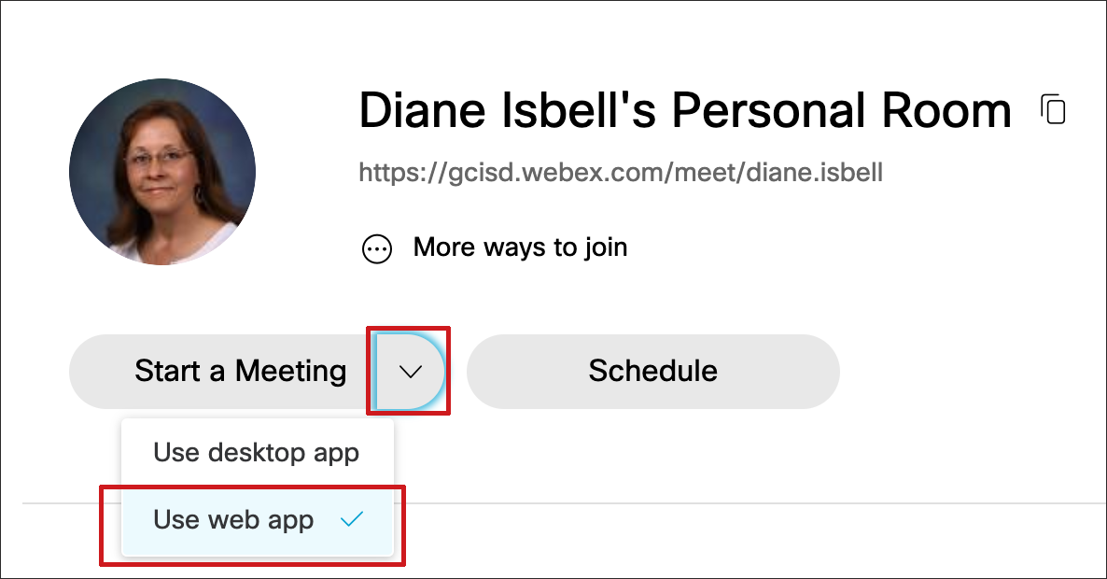Open Diane Isbell's profile photo
The height and width of the screenshot is (579, 1107).
(162, 172)
